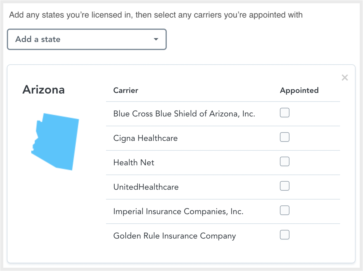Open the Add a state selector
Image resolution: width=363 pixels, height=271 pixels.
86,39
